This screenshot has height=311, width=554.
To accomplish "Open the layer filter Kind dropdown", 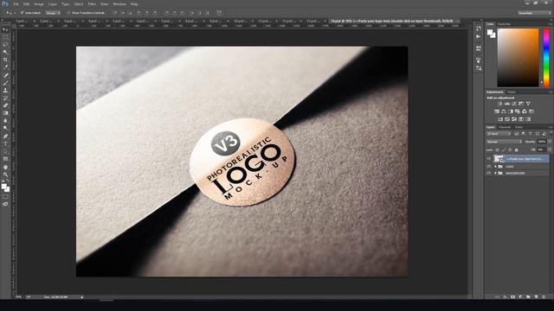I will 499,134.
